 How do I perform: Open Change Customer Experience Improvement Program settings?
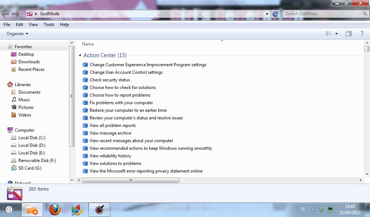pos(148,65)
